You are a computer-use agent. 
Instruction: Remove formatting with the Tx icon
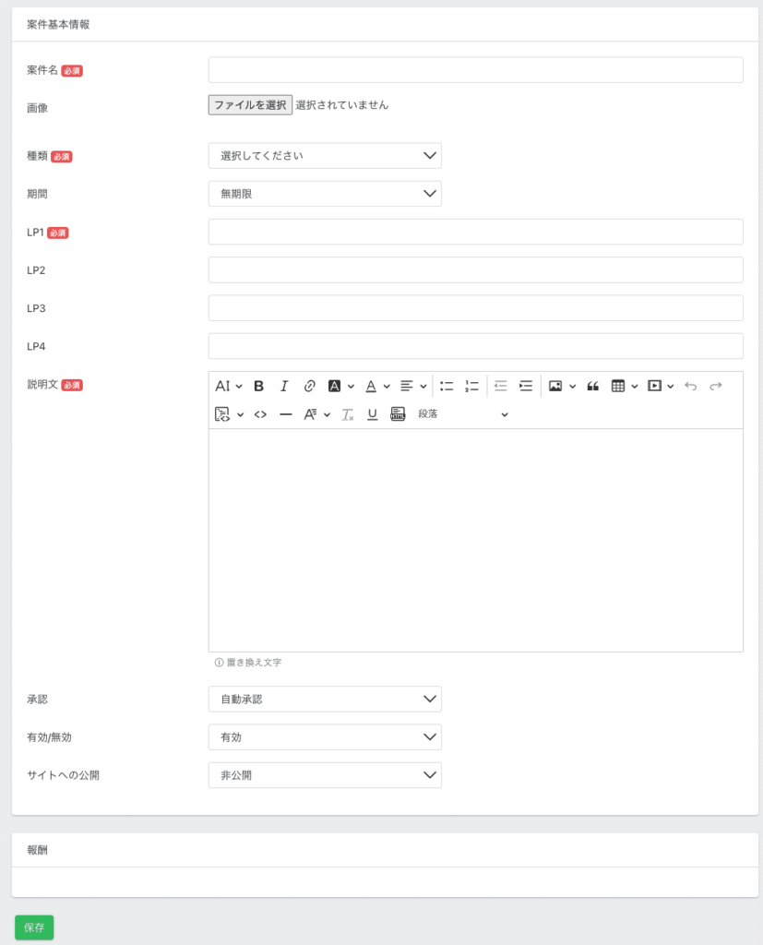[x=348, y=414]
